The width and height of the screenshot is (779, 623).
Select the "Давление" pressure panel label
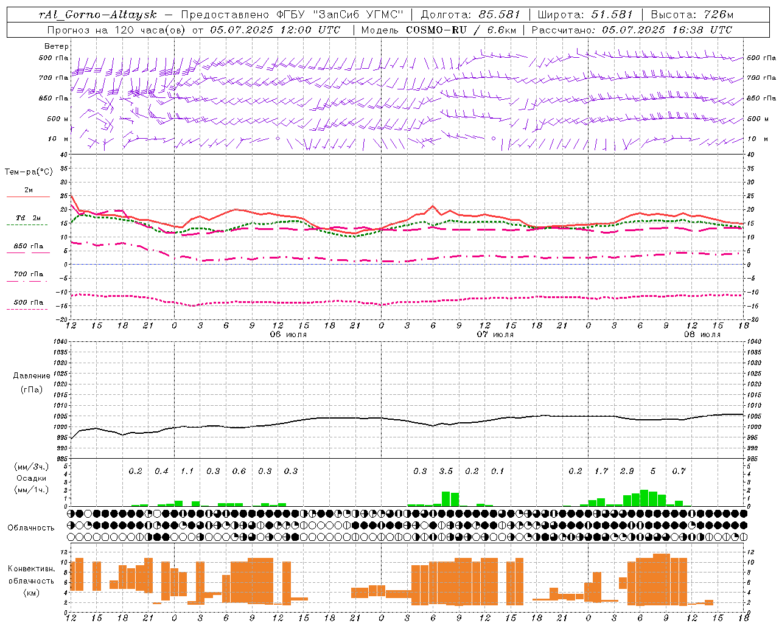point(32,376)
